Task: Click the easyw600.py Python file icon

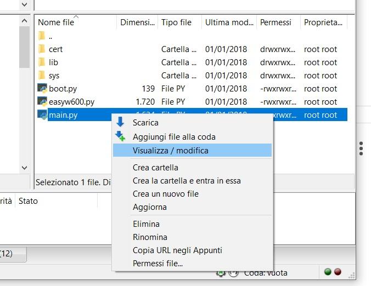Action: (x=42, y=101)
